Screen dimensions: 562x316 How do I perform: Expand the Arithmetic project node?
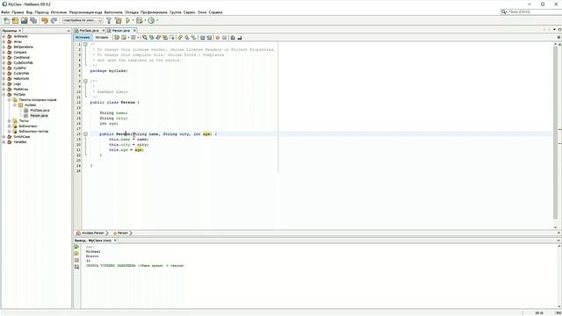4,37
